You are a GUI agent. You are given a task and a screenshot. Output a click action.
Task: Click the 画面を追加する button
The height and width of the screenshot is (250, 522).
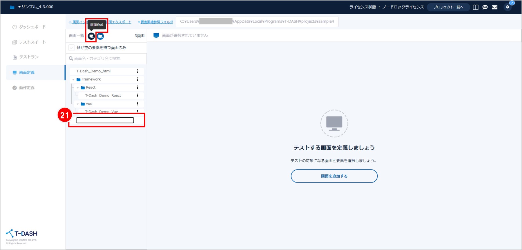tap(334, 176)
